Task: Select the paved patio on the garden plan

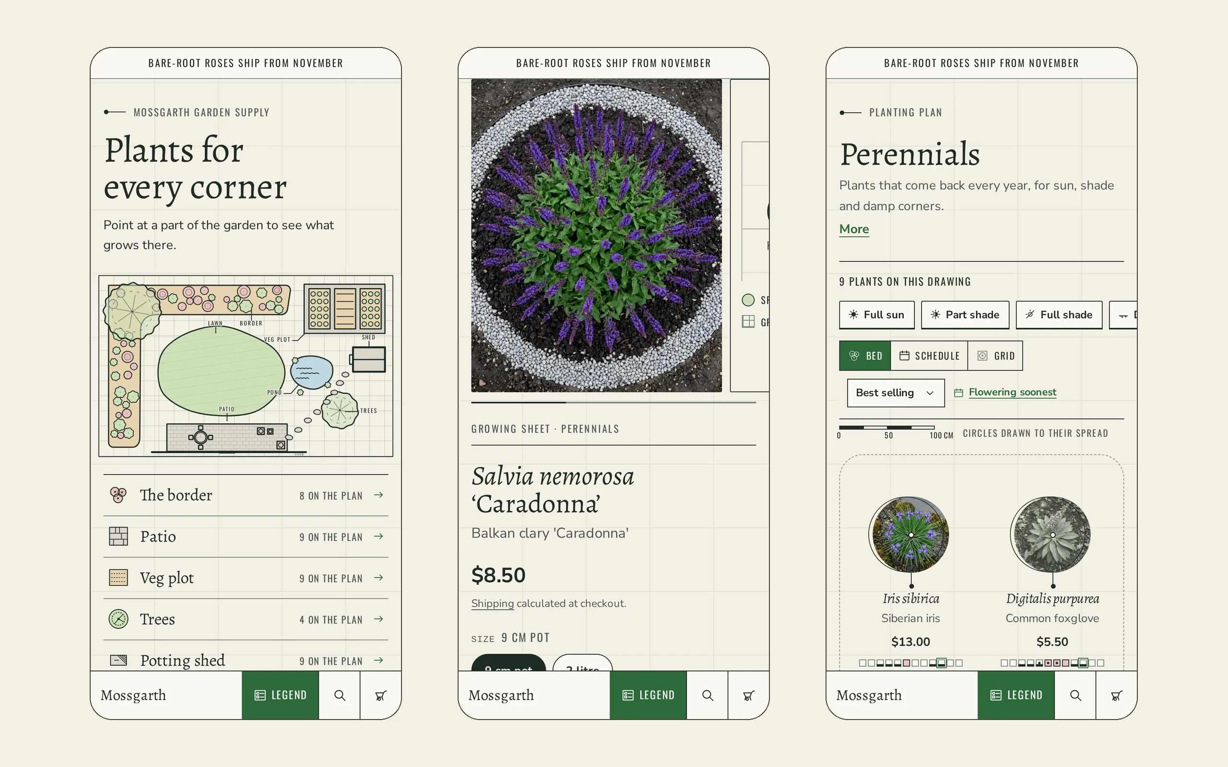Action: [227, 437]
